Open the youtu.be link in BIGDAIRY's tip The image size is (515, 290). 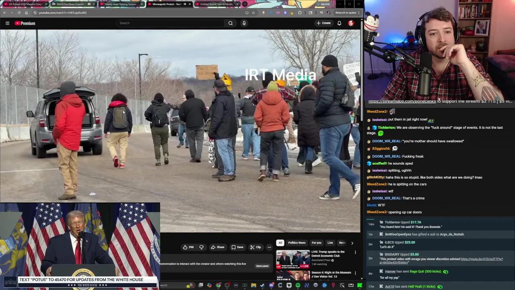[482, 259]
